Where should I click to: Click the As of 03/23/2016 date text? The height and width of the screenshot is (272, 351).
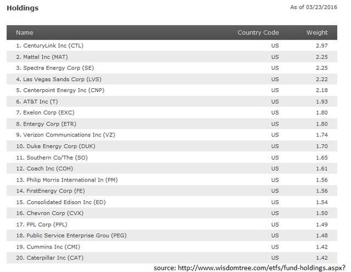313,7
